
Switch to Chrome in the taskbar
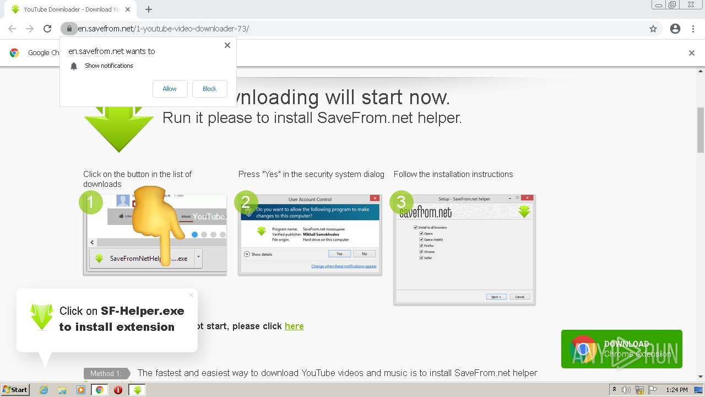tap(100, 390)
